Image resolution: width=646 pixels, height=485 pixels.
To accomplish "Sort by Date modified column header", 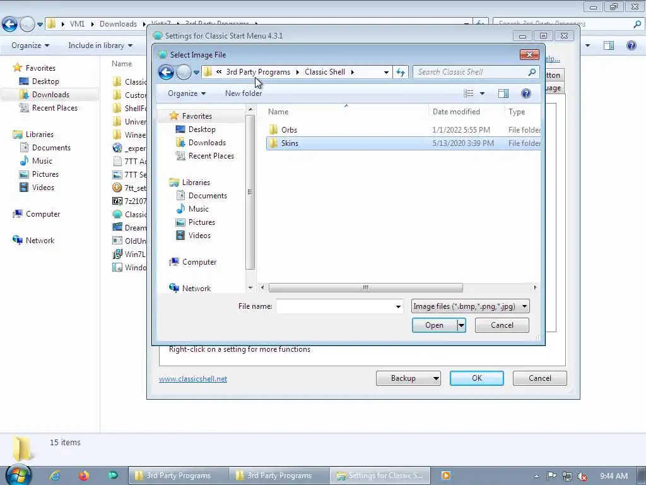I will click(456, 112).
